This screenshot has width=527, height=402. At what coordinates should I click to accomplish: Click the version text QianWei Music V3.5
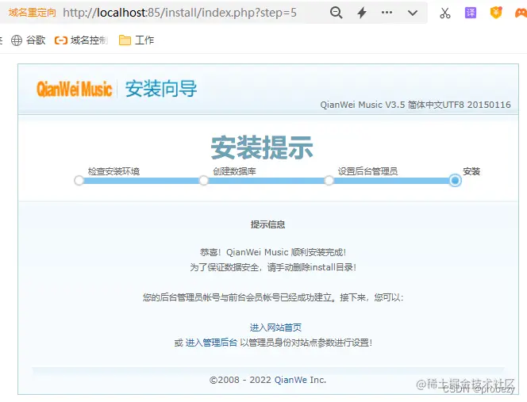[x=363, y=105]
